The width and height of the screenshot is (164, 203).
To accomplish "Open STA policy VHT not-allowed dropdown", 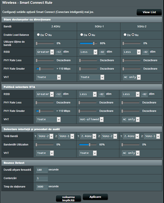I will (x=91, y=119).
